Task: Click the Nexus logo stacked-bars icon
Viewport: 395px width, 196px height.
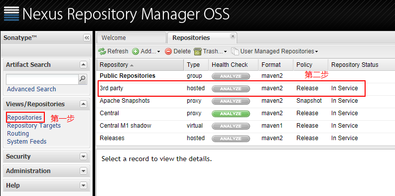Action: (x=11, y=14)
